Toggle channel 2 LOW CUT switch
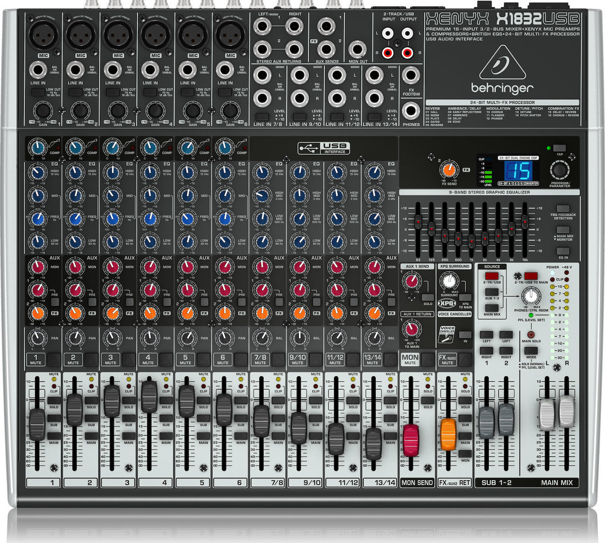 [x=75, y=92]
